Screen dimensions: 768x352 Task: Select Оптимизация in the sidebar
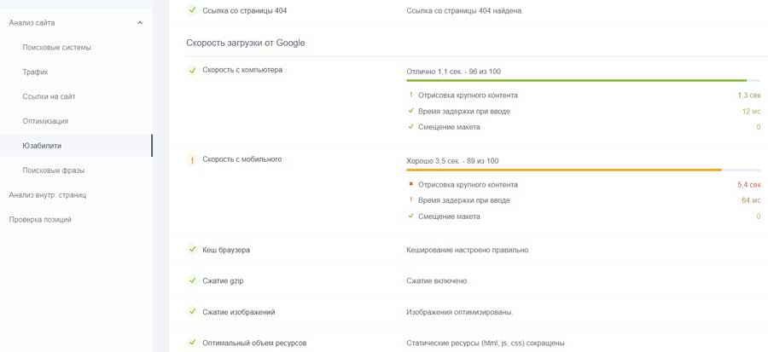tap(45, 121)
